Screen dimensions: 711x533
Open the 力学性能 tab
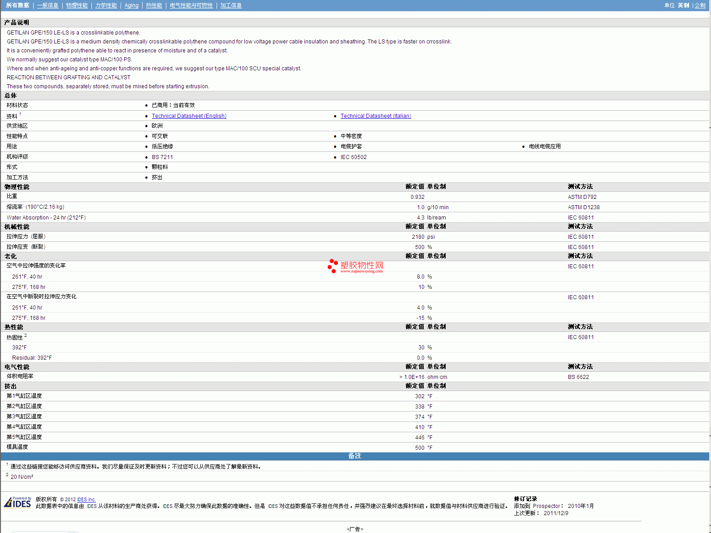[106, 5]
